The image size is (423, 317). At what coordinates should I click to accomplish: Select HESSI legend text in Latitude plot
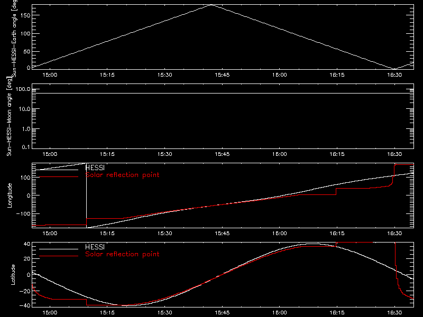tap(95, 247)
